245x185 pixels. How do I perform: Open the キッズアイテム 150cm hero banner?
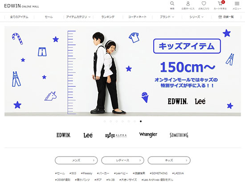pyautogui.click(x=122, y=71)
